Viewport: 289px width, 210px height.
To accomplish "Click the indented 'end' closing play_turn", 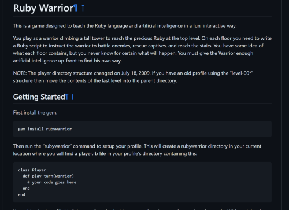I will [x=26, y=189].
